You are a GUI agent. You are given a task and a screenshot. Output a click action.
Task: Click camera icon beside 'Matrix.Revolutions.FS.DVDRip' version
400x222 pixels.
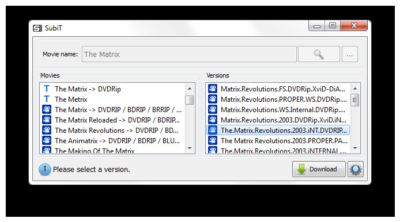pos(213,89)
